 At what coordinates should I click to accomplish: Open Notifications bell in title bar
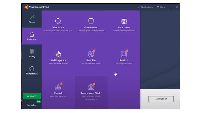[x=146, y=7]
